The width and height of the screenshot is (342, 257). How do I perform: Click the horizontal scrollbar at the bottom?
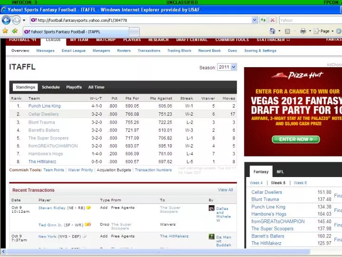point(158,252)
